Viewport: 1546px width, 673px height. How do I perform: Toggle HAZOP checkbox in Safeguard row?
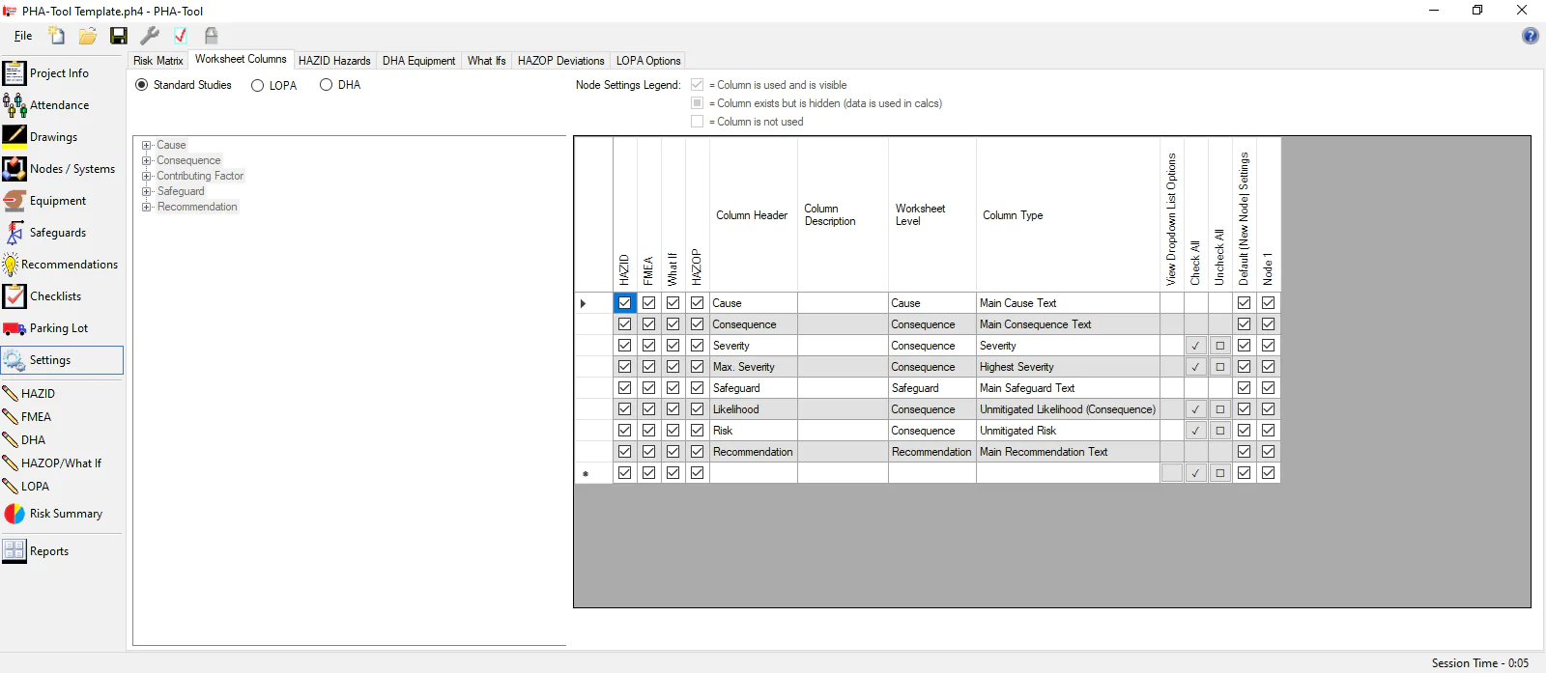(x=698, y=388)
